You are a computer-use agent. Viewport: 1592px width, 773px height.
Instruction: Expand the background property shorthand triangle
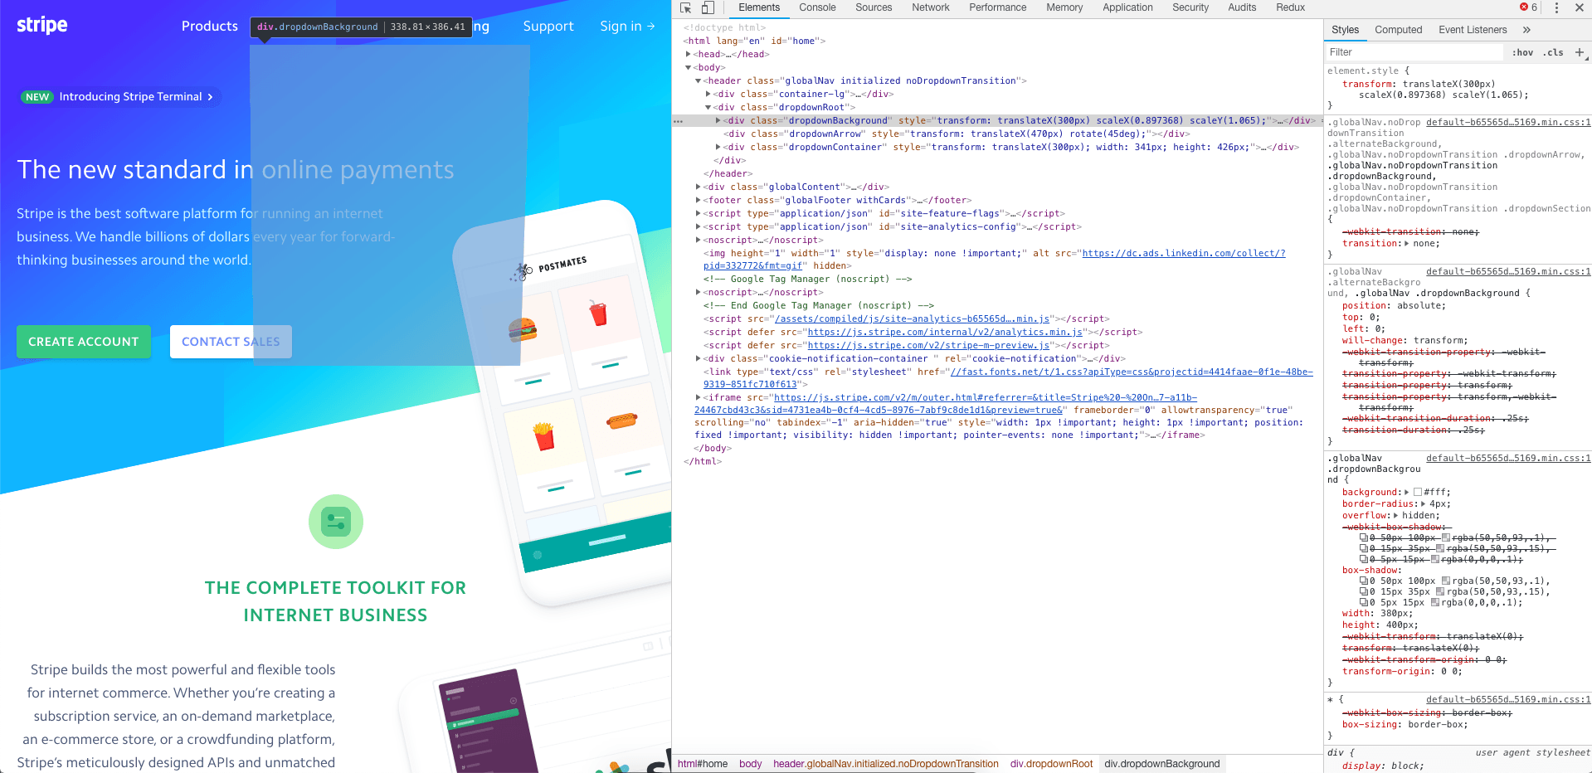1407,493
